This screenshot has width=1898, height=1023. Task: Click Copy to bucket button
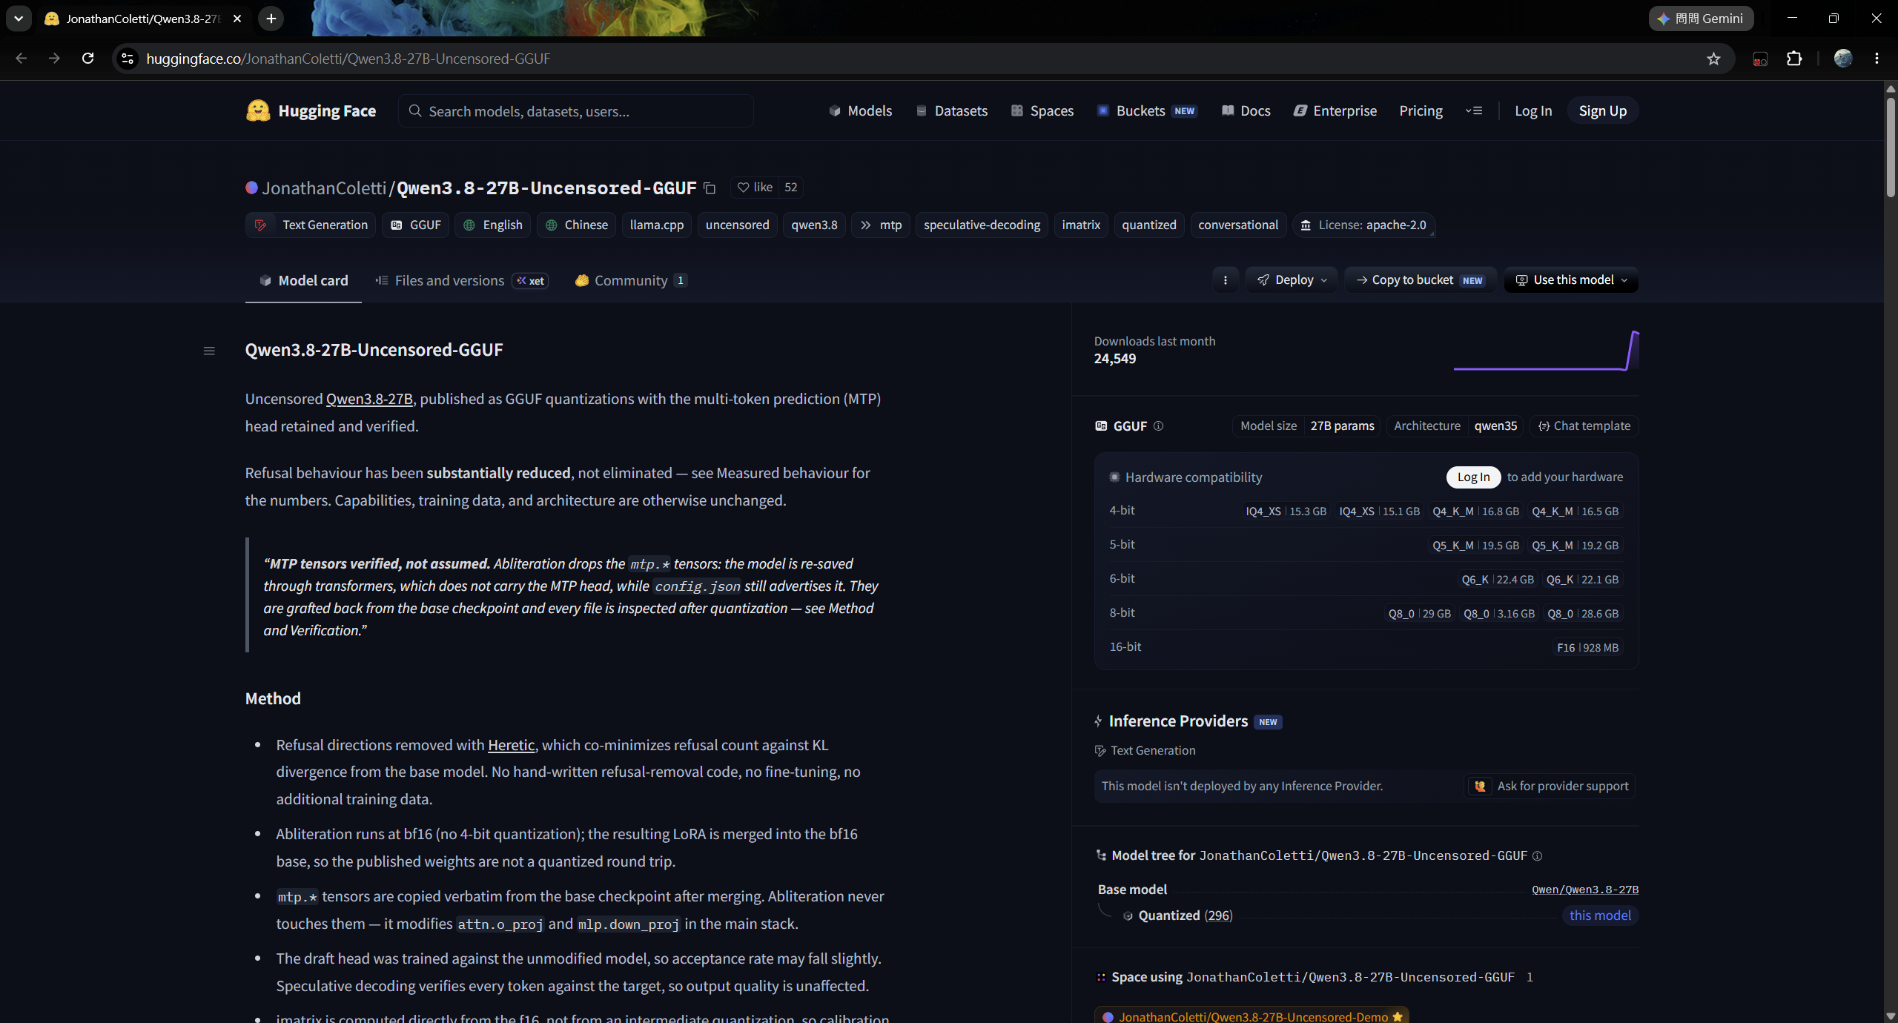click(1420, 280)
